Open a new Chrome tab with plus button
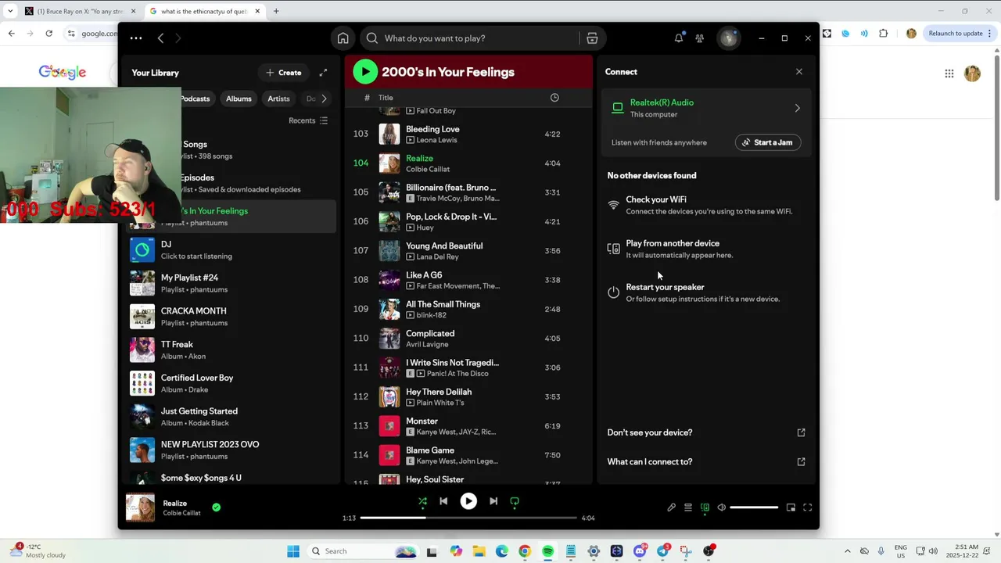Screen dimensions: 1001x563 tap(275, 11)
